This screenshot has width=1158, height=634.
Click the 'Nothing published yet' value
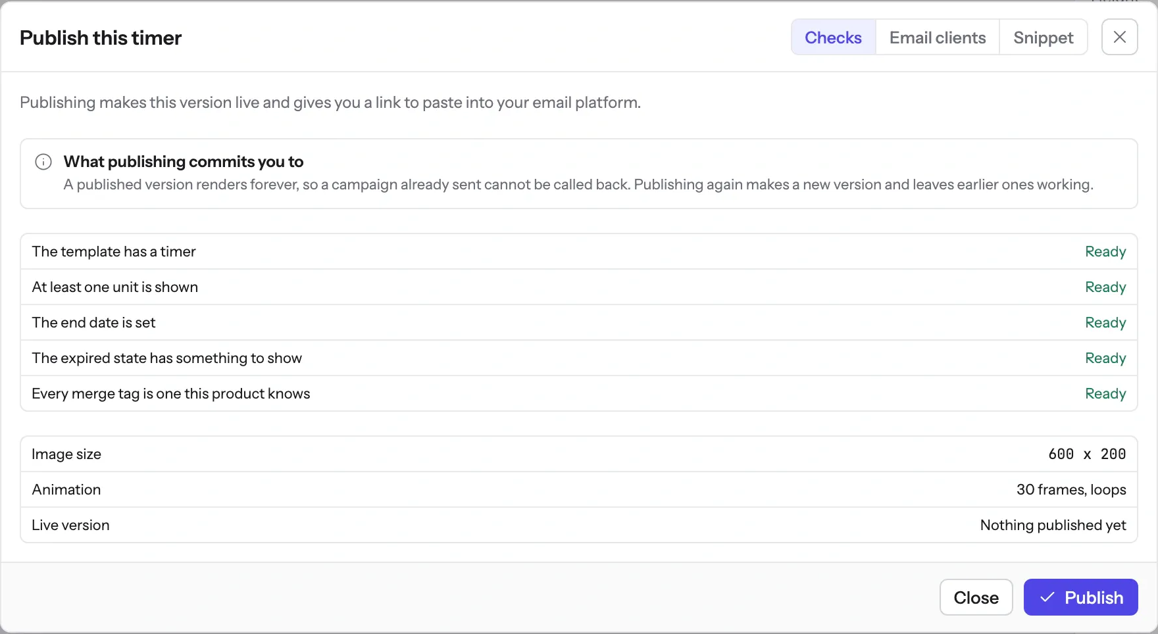[x=1053, y=525]
